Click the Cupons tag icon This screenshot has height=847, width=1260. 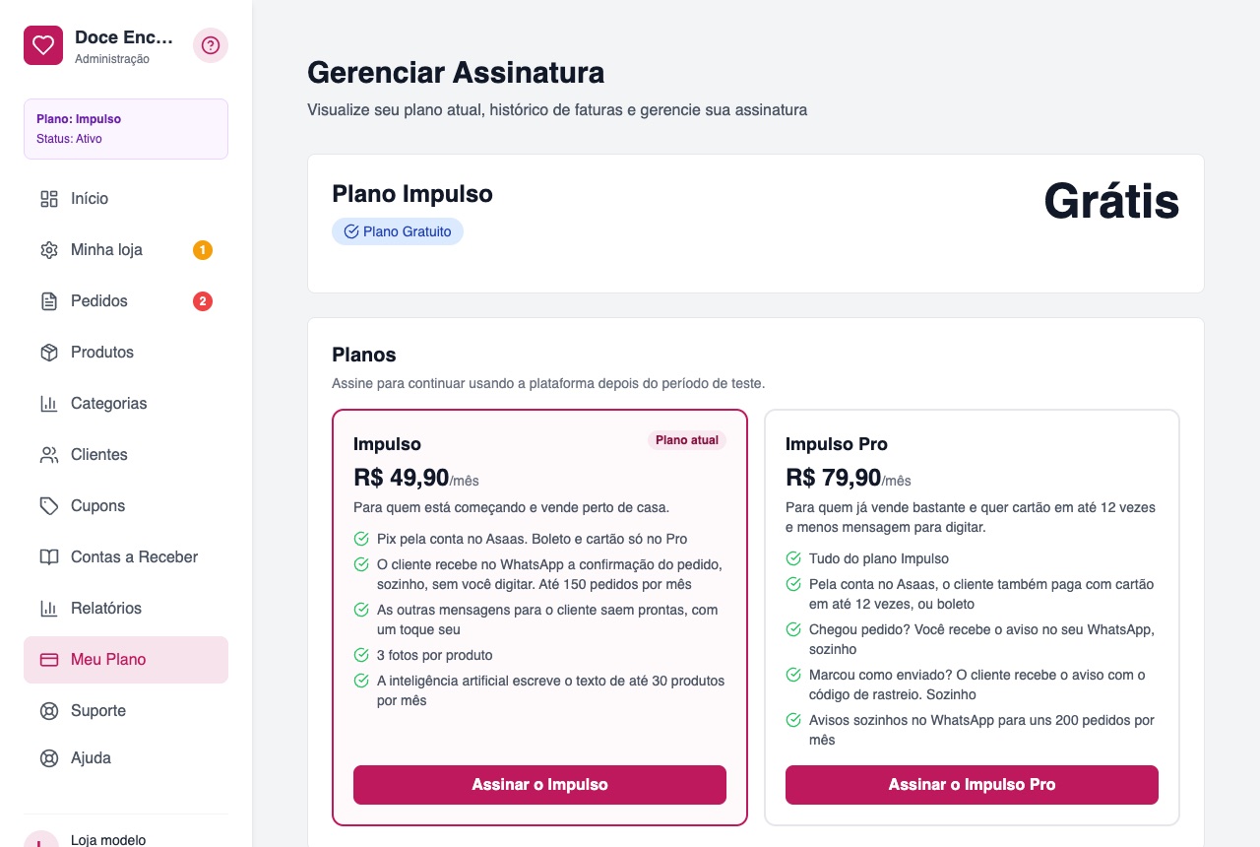click(49, 506)
